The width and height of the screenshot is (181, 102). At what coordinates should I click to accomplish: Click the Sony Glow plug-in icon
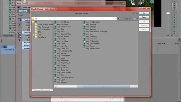click(x=55, y=31)
